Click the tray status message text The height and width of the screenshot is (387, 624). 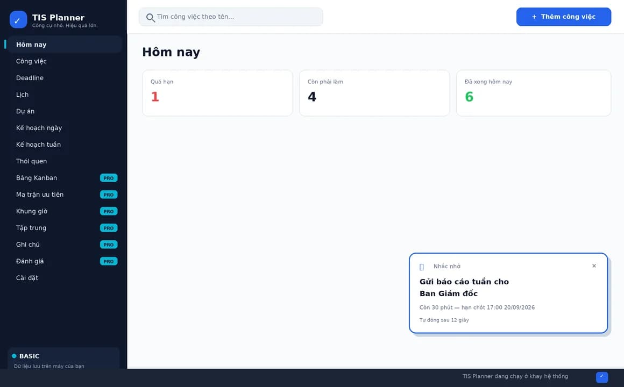515,376
